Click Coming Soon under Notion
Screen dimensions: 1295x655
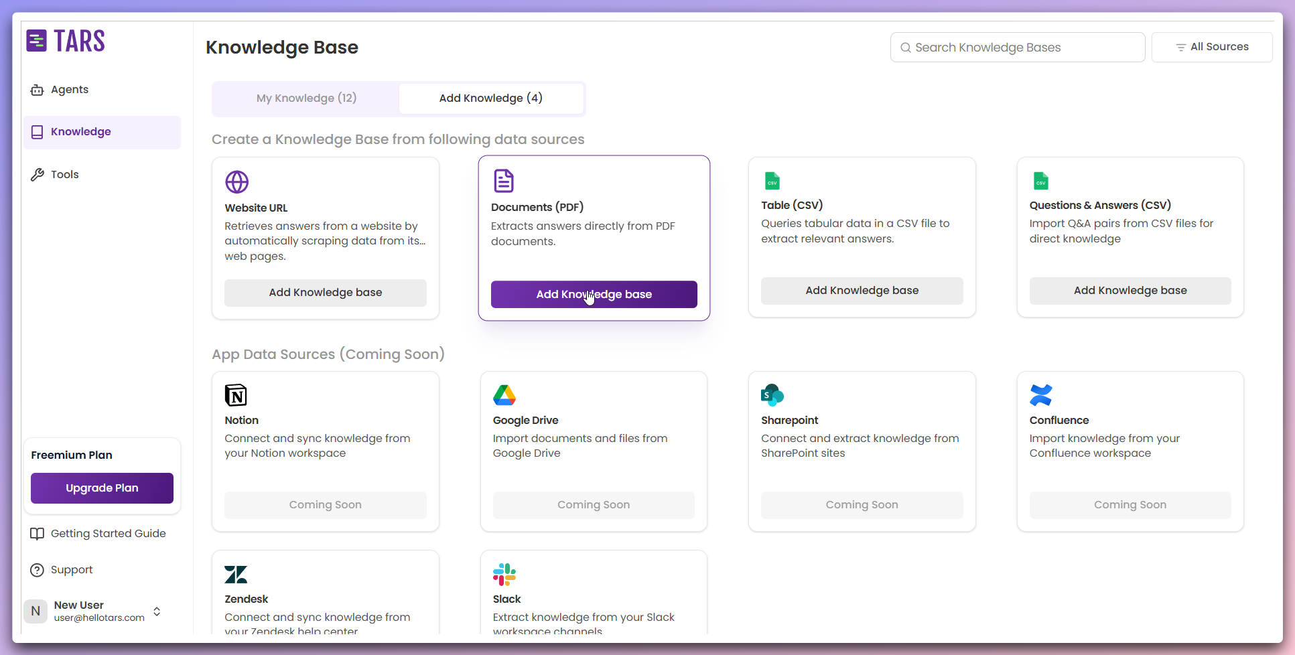coord(326,505)
